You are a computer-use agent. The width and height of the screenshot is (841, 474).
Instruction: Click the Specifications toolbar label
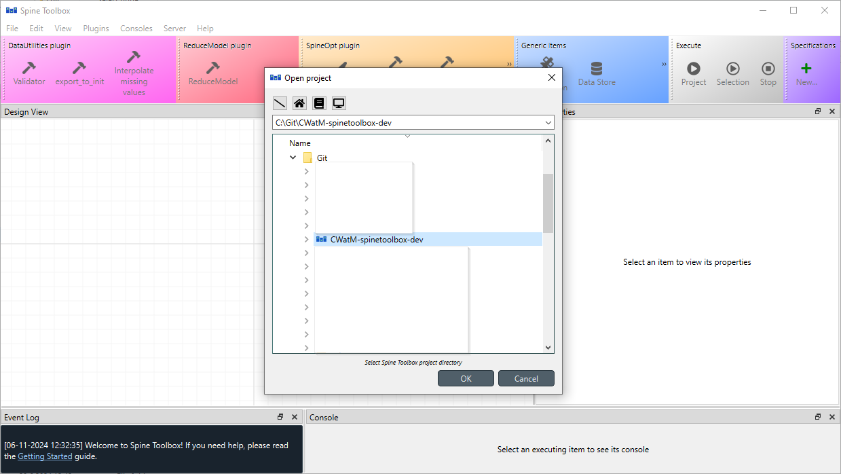[x=813, y=45]
